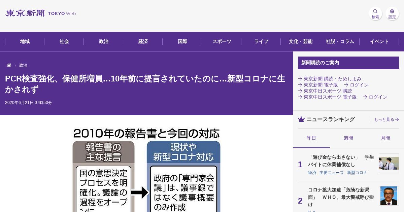Go to home via breadcrumb house icon
The height and width of the screenshot is (212, 404).
tap(9, 65)
